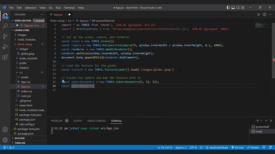Create a new terminal with plus icon

[x=257, y=121]
